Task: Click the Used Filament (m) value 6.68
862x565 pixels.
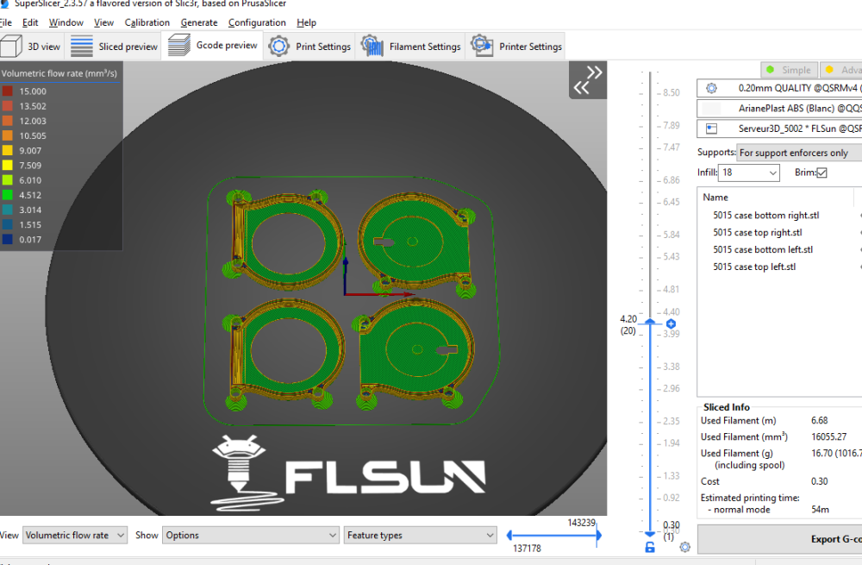Action: [819, 420]
